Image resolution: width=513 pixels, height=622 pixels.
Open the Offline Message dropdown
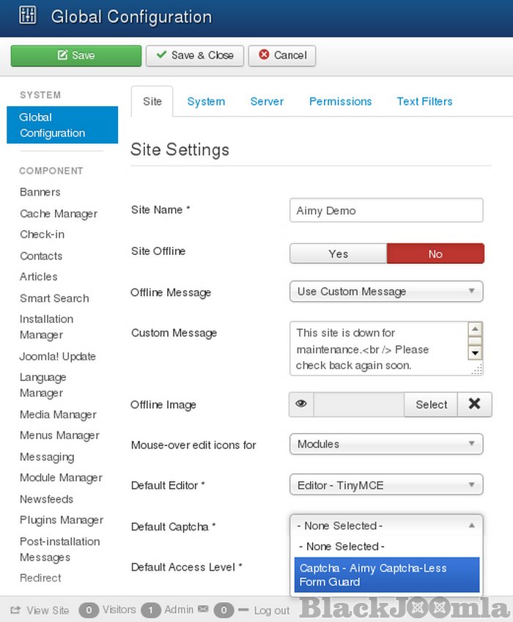pyautogui.click(x=386, y=292)
